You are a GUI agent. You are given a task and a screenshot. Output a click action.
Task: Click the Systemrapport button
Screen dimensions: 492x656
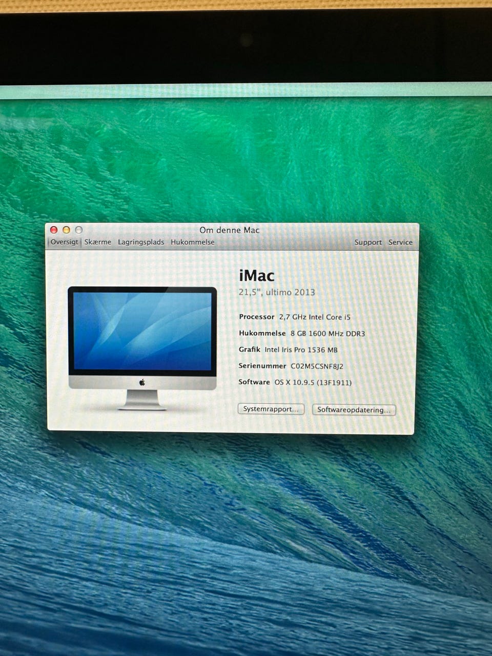tap(271, 409)
